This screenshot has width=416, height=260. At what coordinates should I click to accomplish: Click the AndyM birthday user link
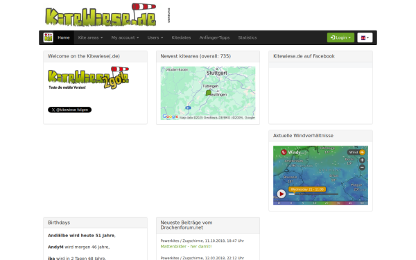(x=55, y=247)
